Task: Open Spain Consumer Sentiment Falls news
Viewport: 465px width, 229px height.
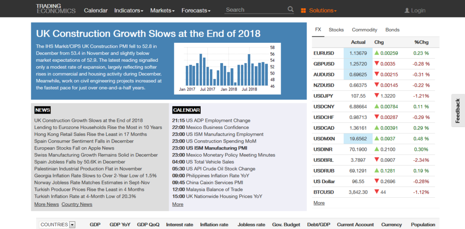Action: [84, 141]
